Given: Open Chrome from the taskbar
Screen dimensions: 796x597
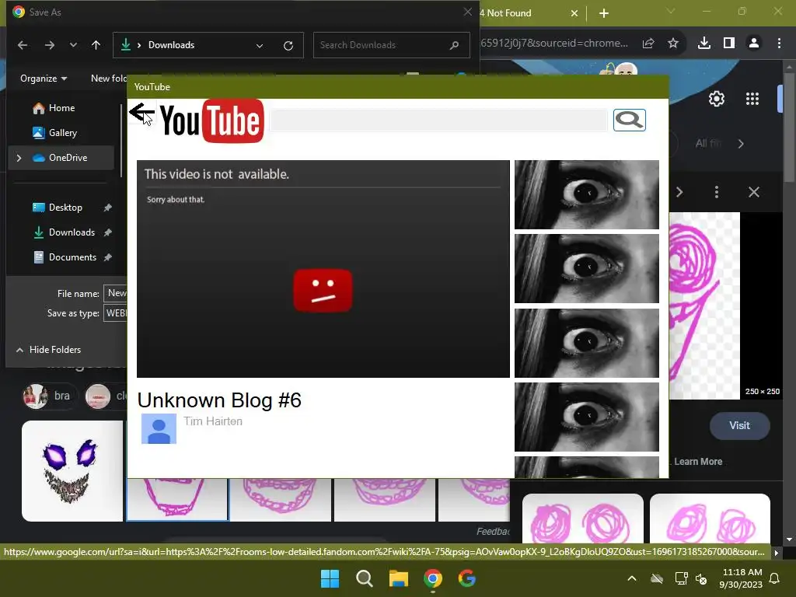Looking at the screenshot, I should [432, 578].
